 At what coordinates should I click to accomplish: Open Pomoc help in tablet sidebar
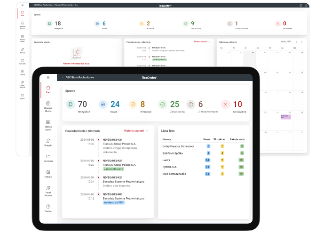(48, 209)
